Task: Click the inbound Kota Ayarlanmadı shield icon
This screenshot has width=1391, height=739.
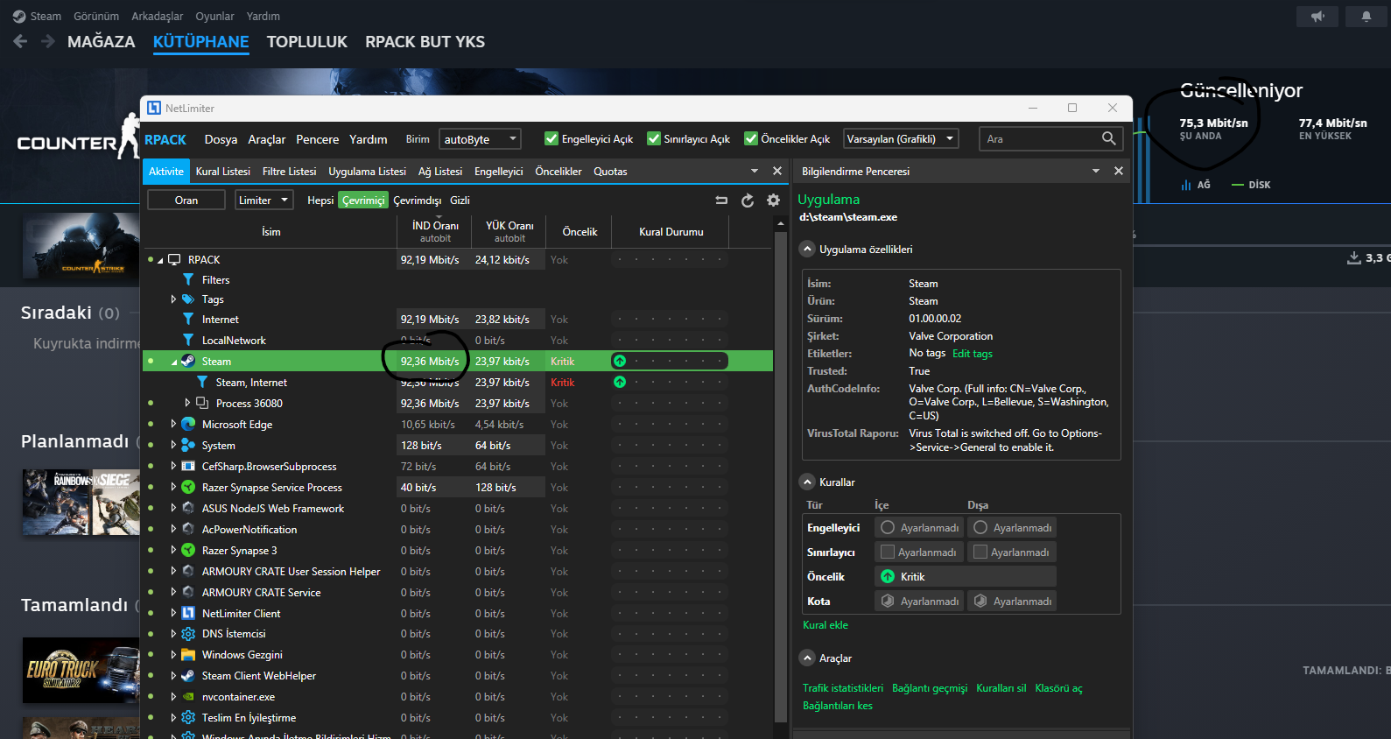Action: (888, 601)
